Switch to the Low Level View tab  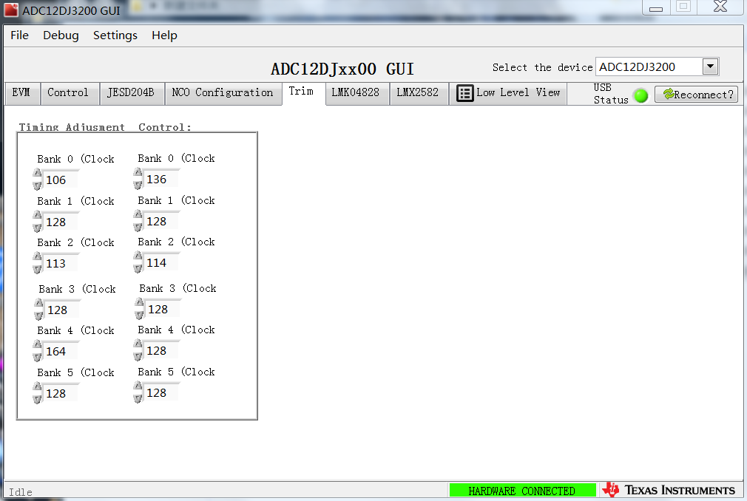508,93
